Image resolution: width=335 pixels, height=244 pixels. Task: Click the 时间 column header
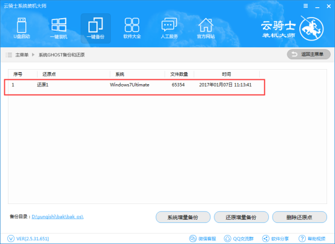[227, 74]
